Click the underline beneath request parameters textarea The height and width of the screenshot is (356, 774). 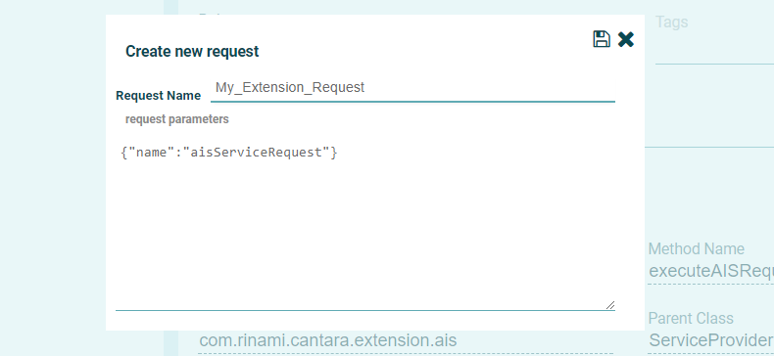click(x=365, y=311)
